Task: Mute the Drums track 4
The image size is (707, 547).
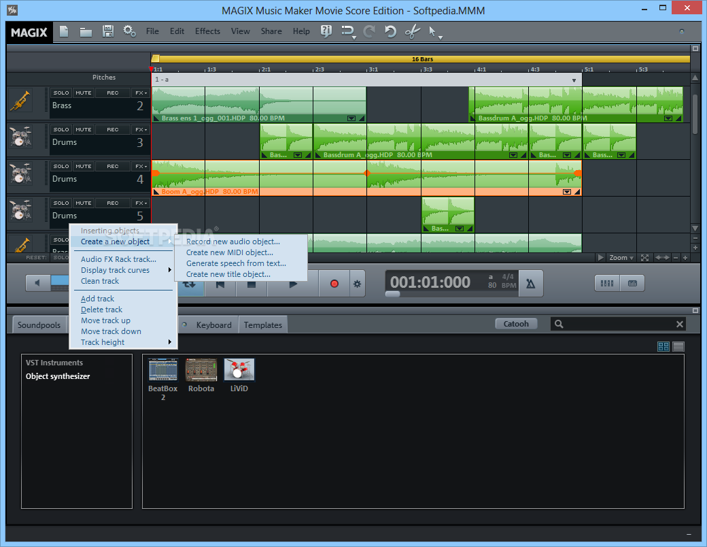Action: click(84, 166)
